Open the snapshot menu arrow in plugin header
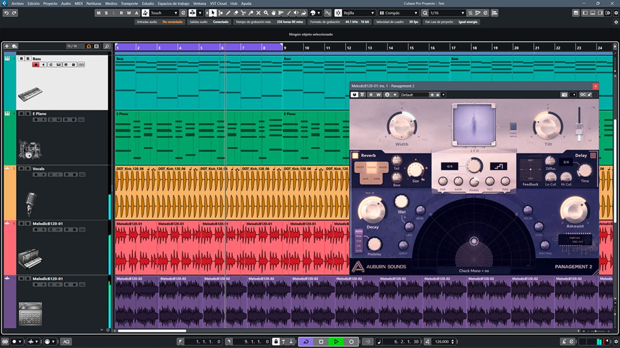This screenshot has height=348, width=620. pos(574,95)
